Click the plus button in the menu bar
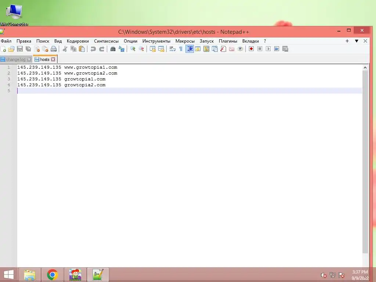376x282 pixels. 347,41
